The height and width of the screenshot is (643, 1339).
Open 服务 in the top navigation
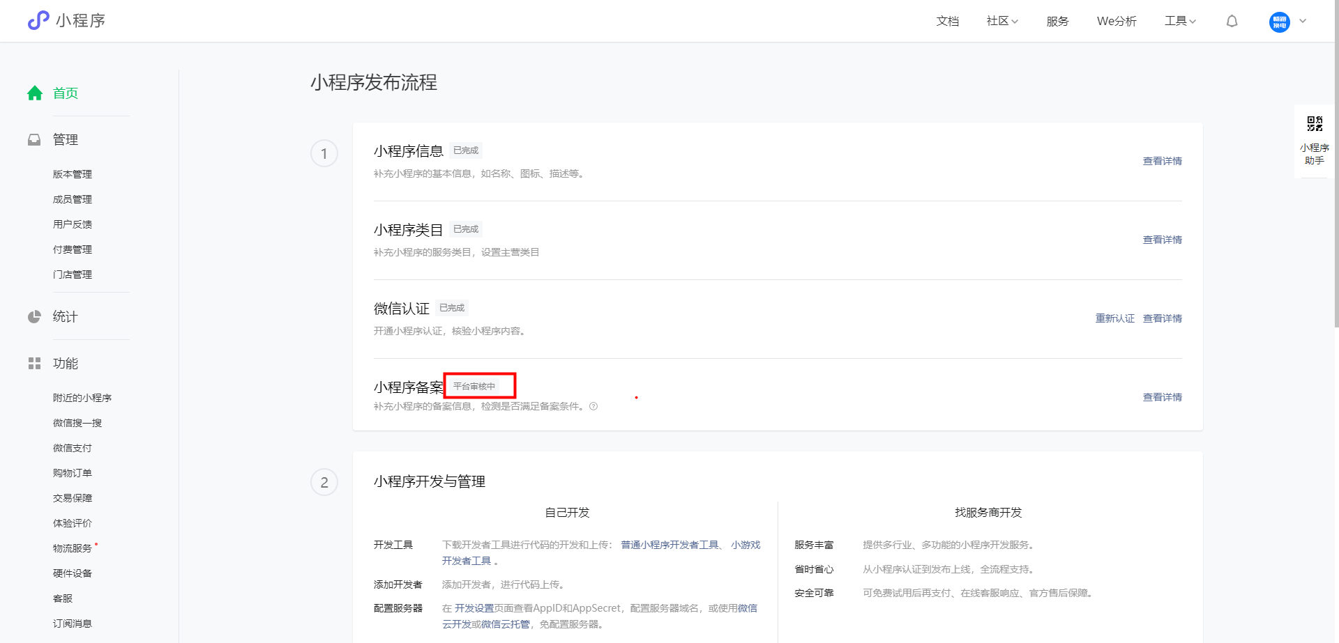coord(1057,22)
